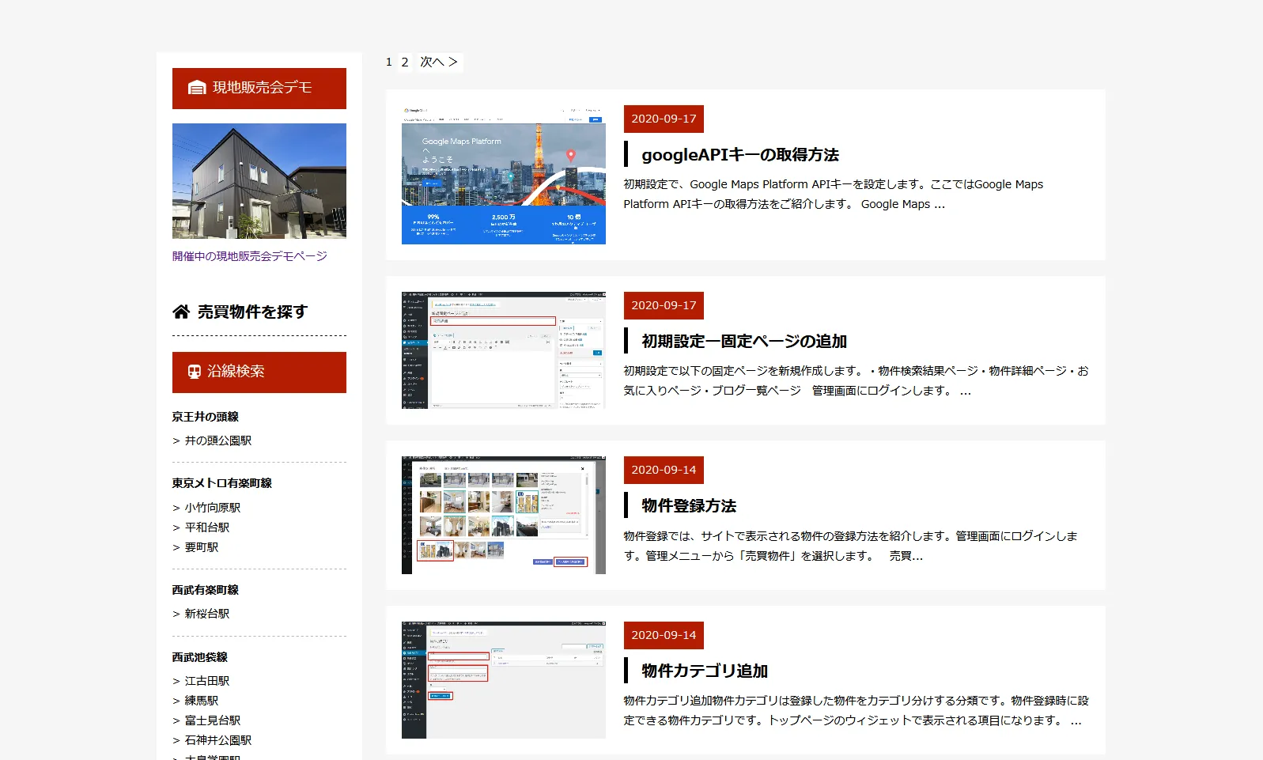Viewport: 1263px width, 760px height.
Task: Open 開催中の現地販売会デモページ link
Action: [249, 256]
